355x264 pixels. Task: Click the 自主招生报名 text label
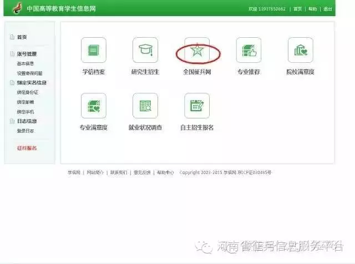pos(197,127)
